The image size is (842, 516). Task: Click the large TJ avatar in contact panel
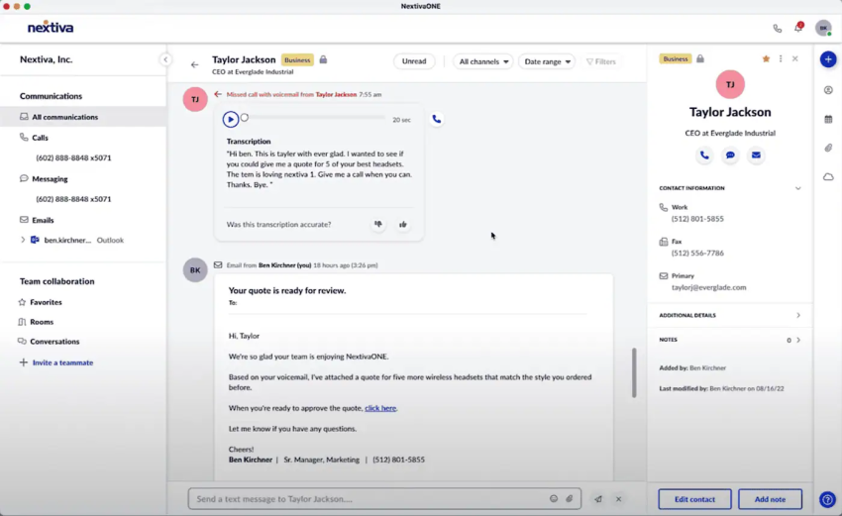pos(730,84)
